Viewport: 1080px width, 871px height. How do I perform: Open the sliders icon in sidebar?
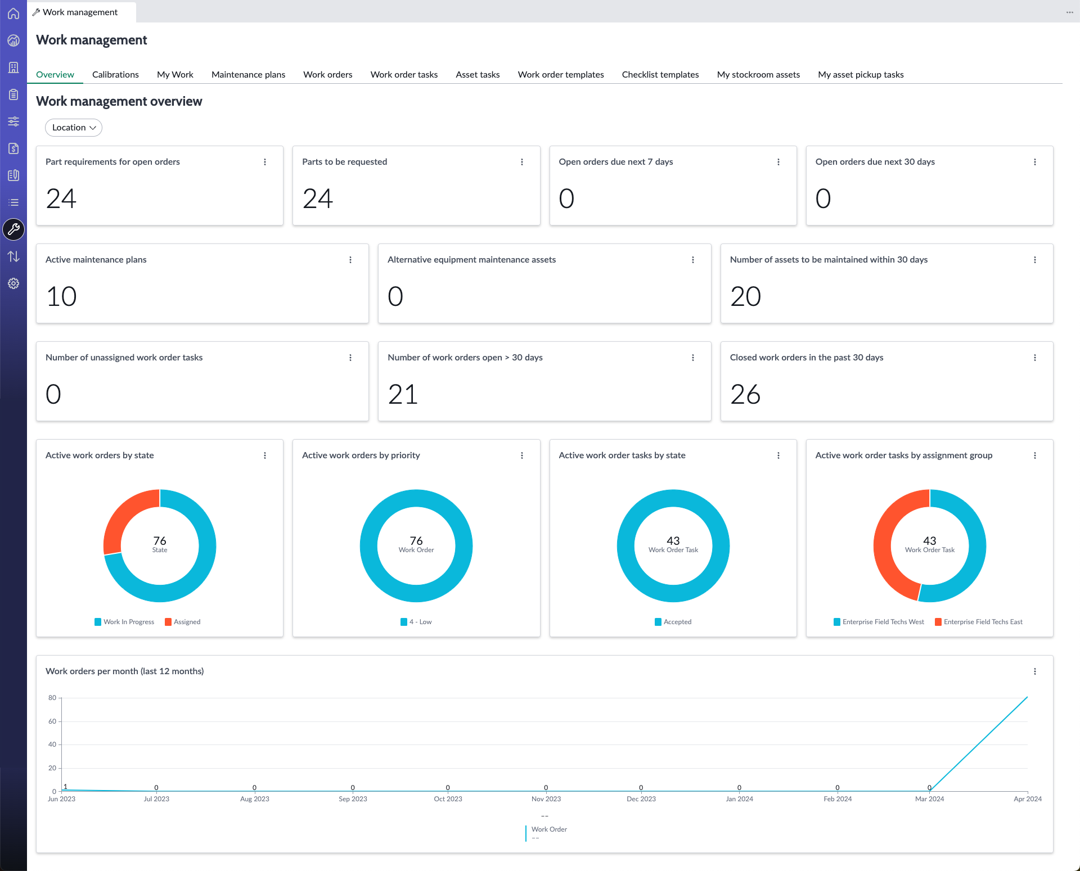[x=13, y=121]
